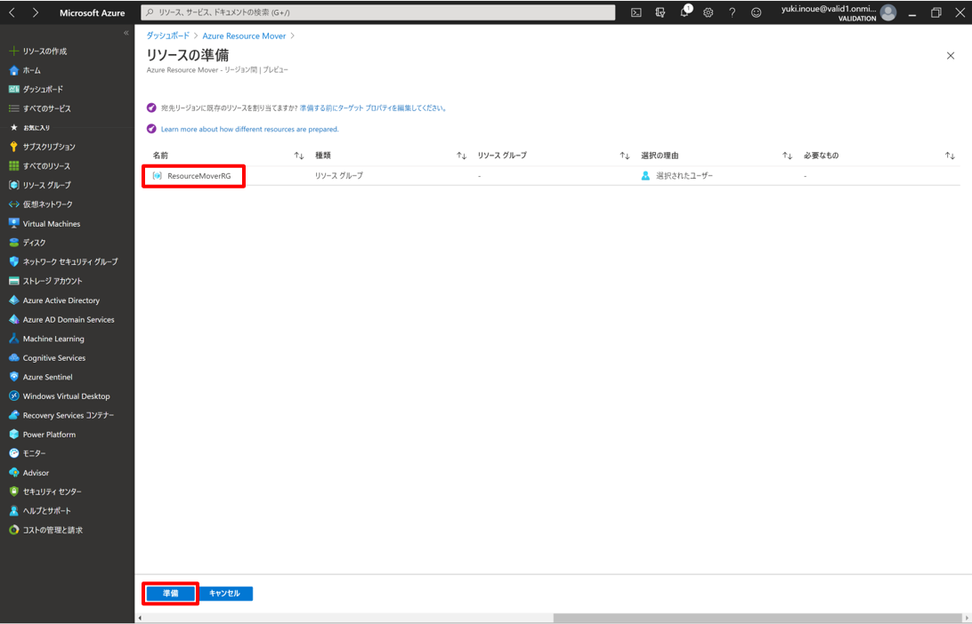
Task: Click the お気に入り favorites header
Action: coord(36,127)
